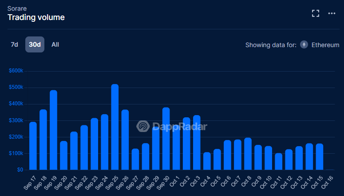344x196 pixels.
Task: Show All time trading volume
Action: pos(55,44)
